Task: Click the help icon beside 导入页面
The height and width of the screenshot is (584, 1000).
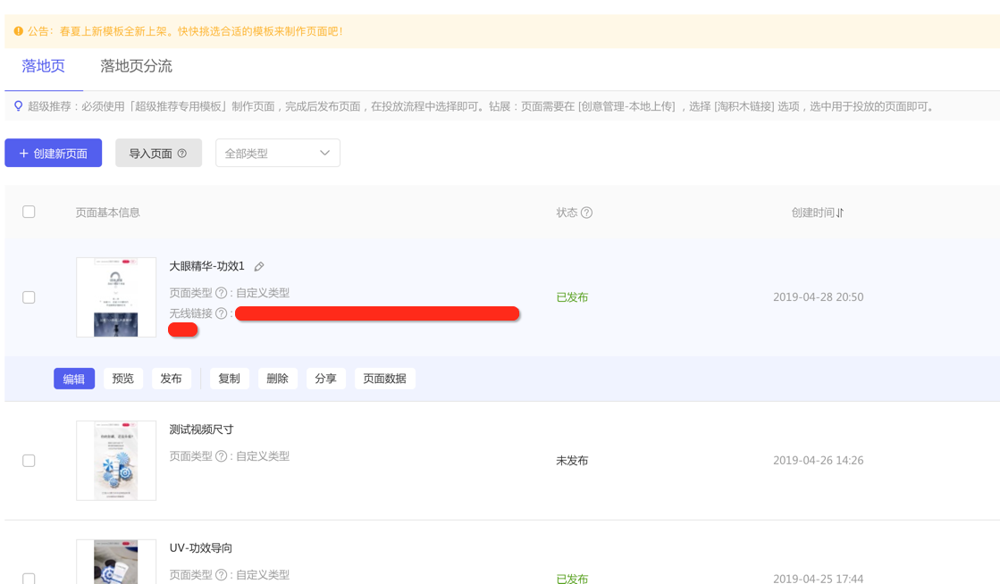Action: [x=181, y=153]
